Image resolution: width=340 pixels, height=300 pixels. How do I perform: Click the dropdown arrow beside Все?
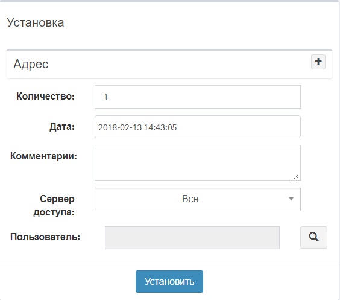[x=291, y=199]
